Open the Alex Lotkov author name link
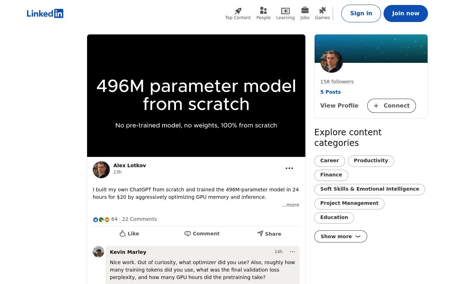 point(130,165)
